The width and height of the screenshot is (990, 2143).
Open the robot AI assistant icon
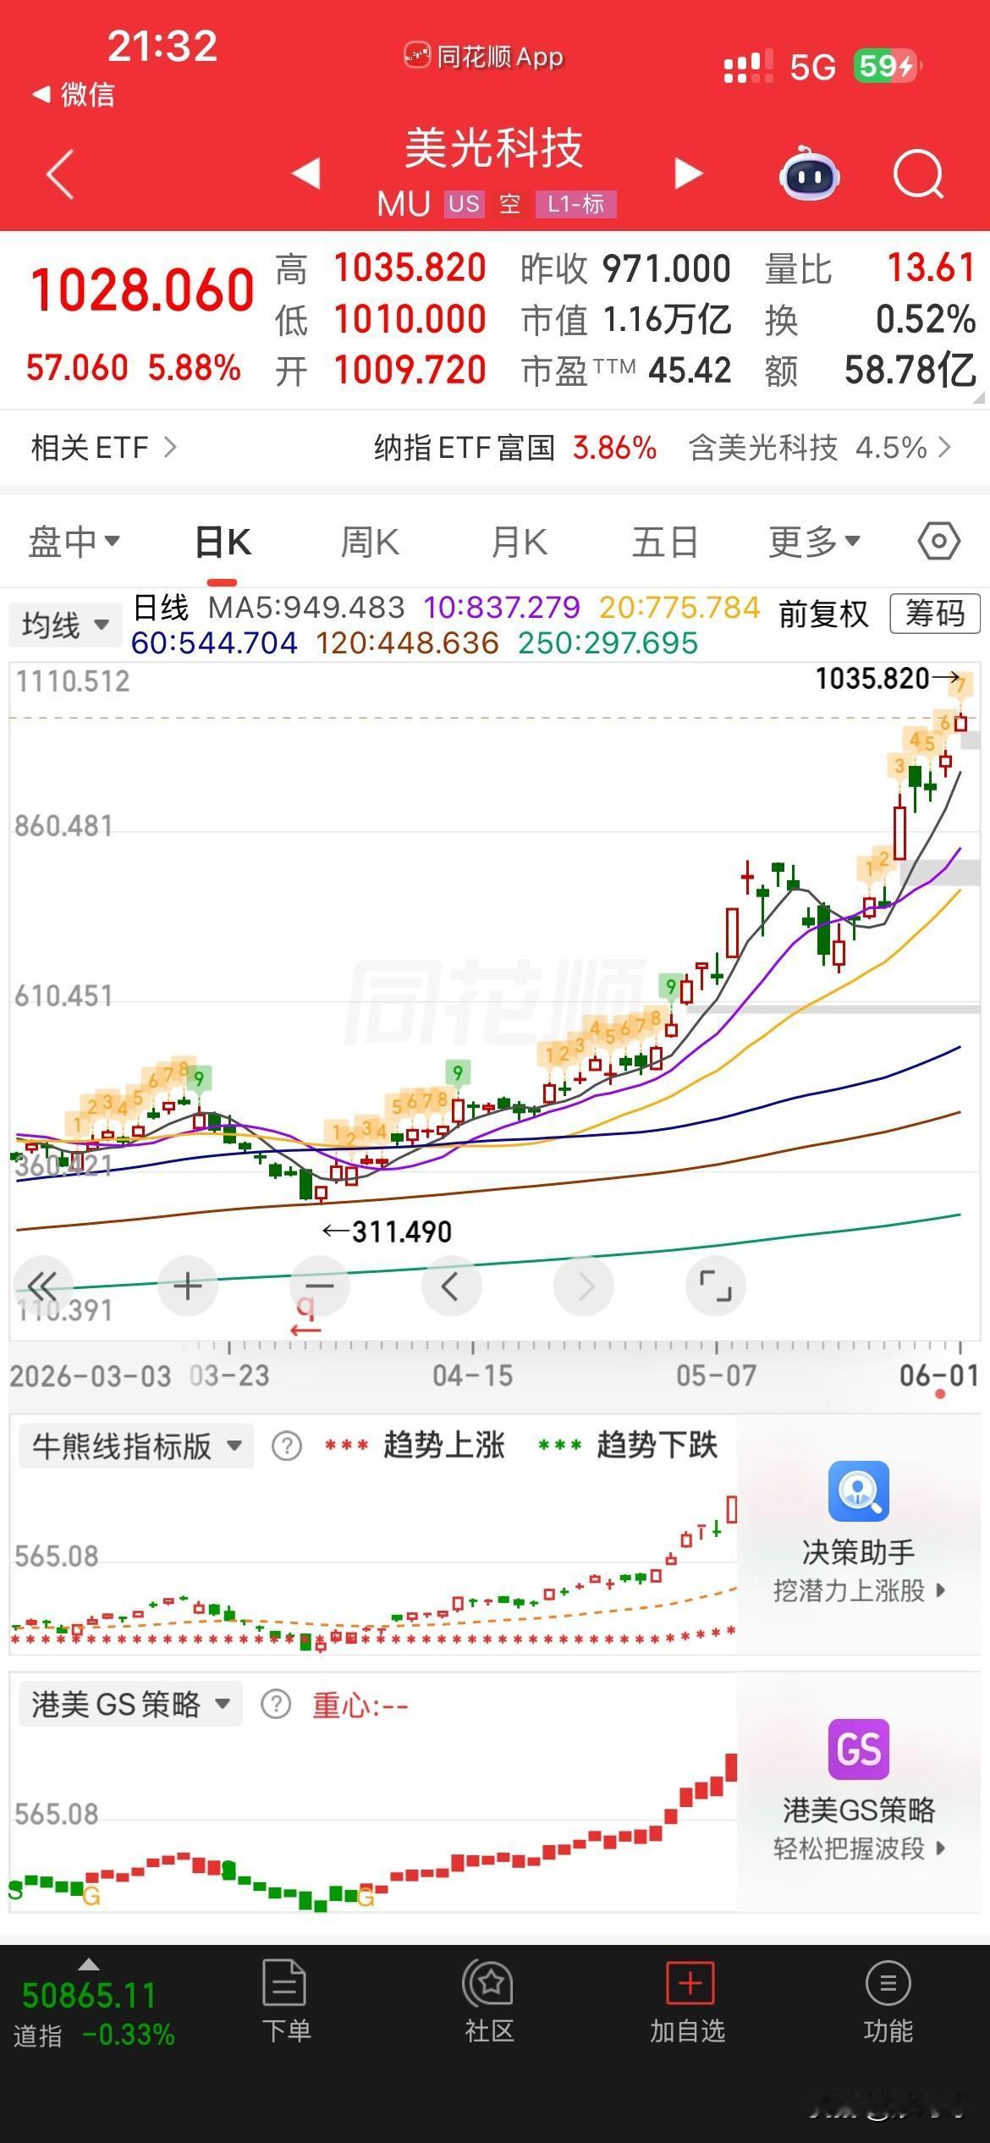click(x=809, y=174)
